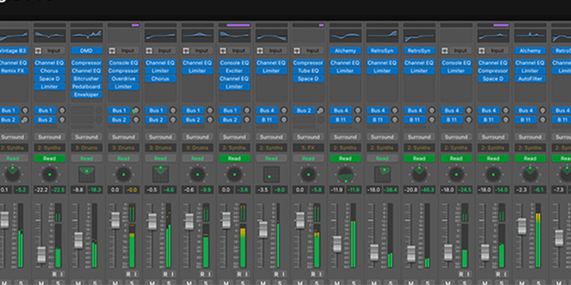Click volume fader on the DMD strip
Screen dimensions: 571x285
[79, 239]
